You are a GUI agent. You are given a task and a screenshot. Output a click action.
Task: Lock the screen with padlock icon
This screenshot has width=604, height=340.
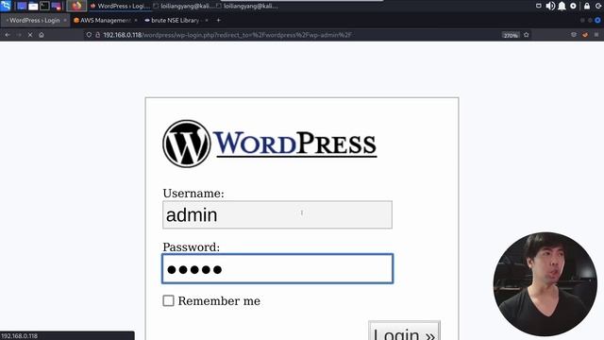pos(587,6)
